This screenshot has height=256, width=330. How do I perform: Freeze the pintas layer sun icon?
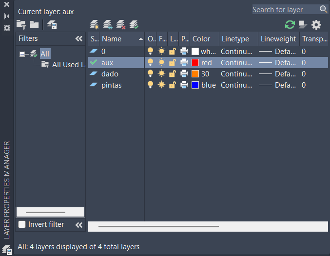point(161,85)
